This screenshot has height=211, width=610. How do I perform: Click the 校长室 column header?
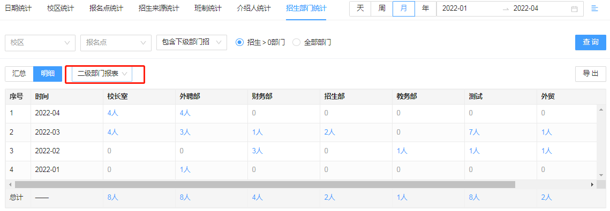[x=139, y=97]
